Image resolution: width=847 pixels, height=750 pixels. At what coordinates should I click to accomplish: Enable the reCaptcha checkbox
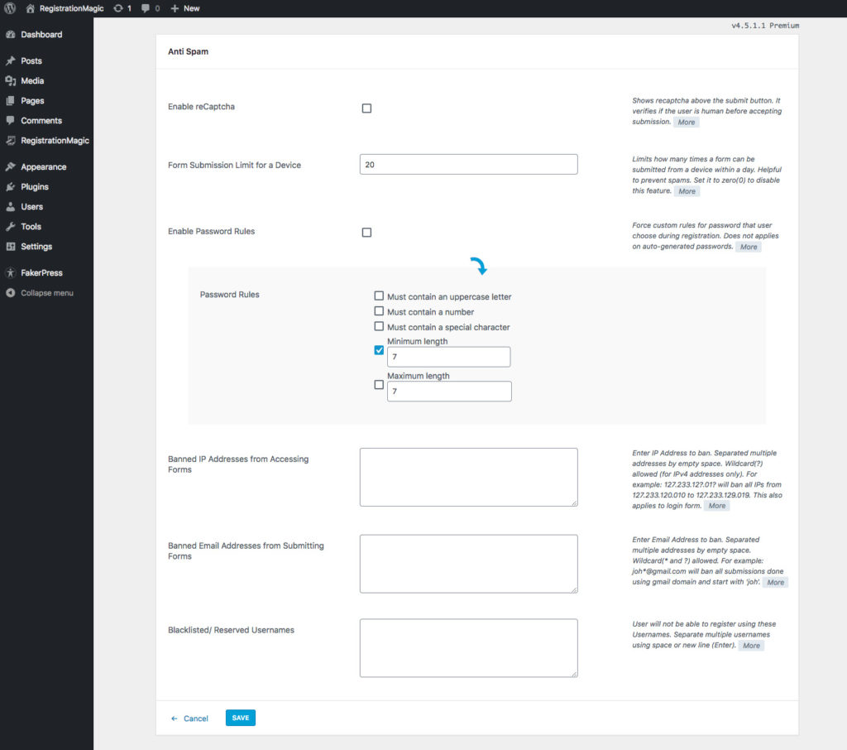366,108
